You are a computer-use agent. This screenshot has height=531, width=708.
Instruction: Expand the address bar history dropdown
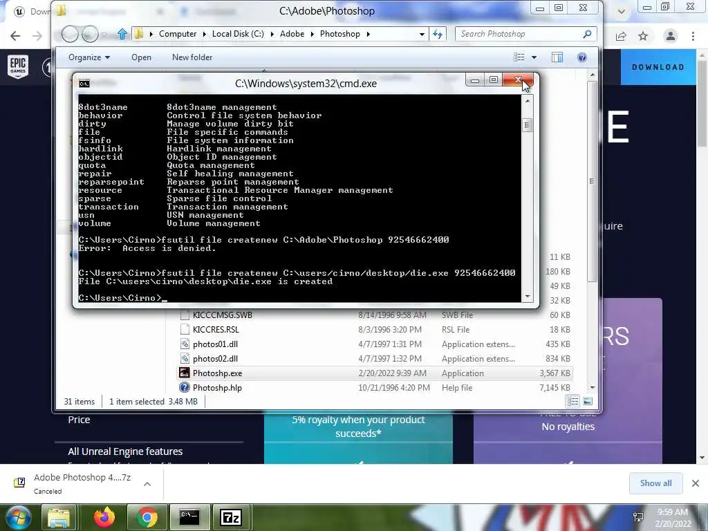pos(422,34)
